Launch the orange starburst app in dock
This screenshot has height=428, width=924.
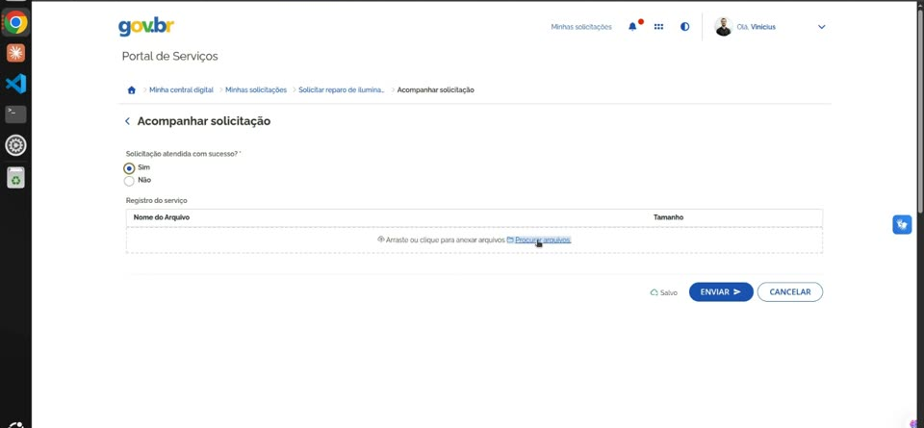click(x=16, y=54)
